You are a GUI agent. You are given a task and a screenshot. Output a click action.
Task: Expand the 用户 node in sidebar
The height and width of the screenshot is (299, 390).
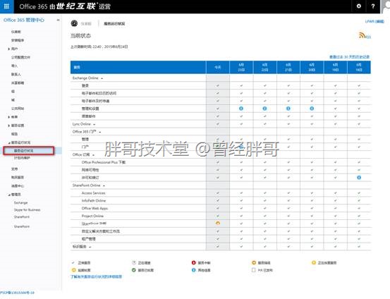pos(8,49)
